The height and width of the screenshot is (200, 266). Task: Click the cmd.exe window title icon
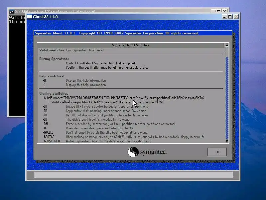point(12,12)
